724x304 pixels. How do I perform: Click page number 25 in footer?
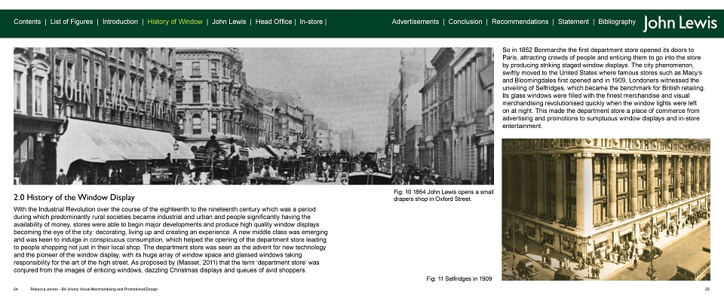pyautogui.click(x=707, y=289)
